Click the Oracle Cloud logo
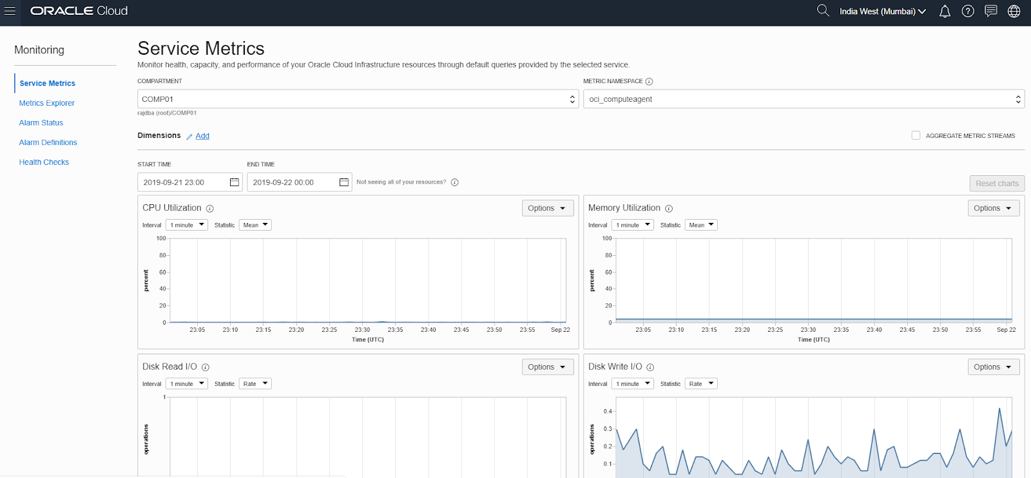1031x478 pixels. pos(79,11)
